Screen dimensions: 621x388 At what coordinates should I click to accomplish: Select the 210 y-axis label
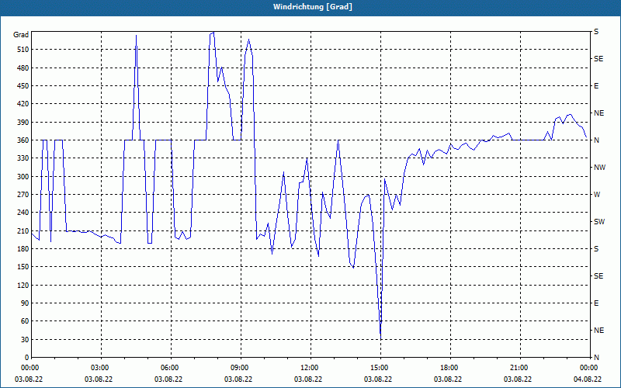point(23,230)
